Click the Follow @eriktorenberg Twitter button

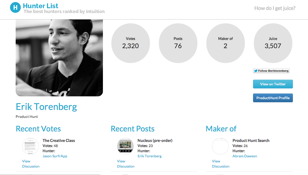pyautogui.click(x=271, y=71)
